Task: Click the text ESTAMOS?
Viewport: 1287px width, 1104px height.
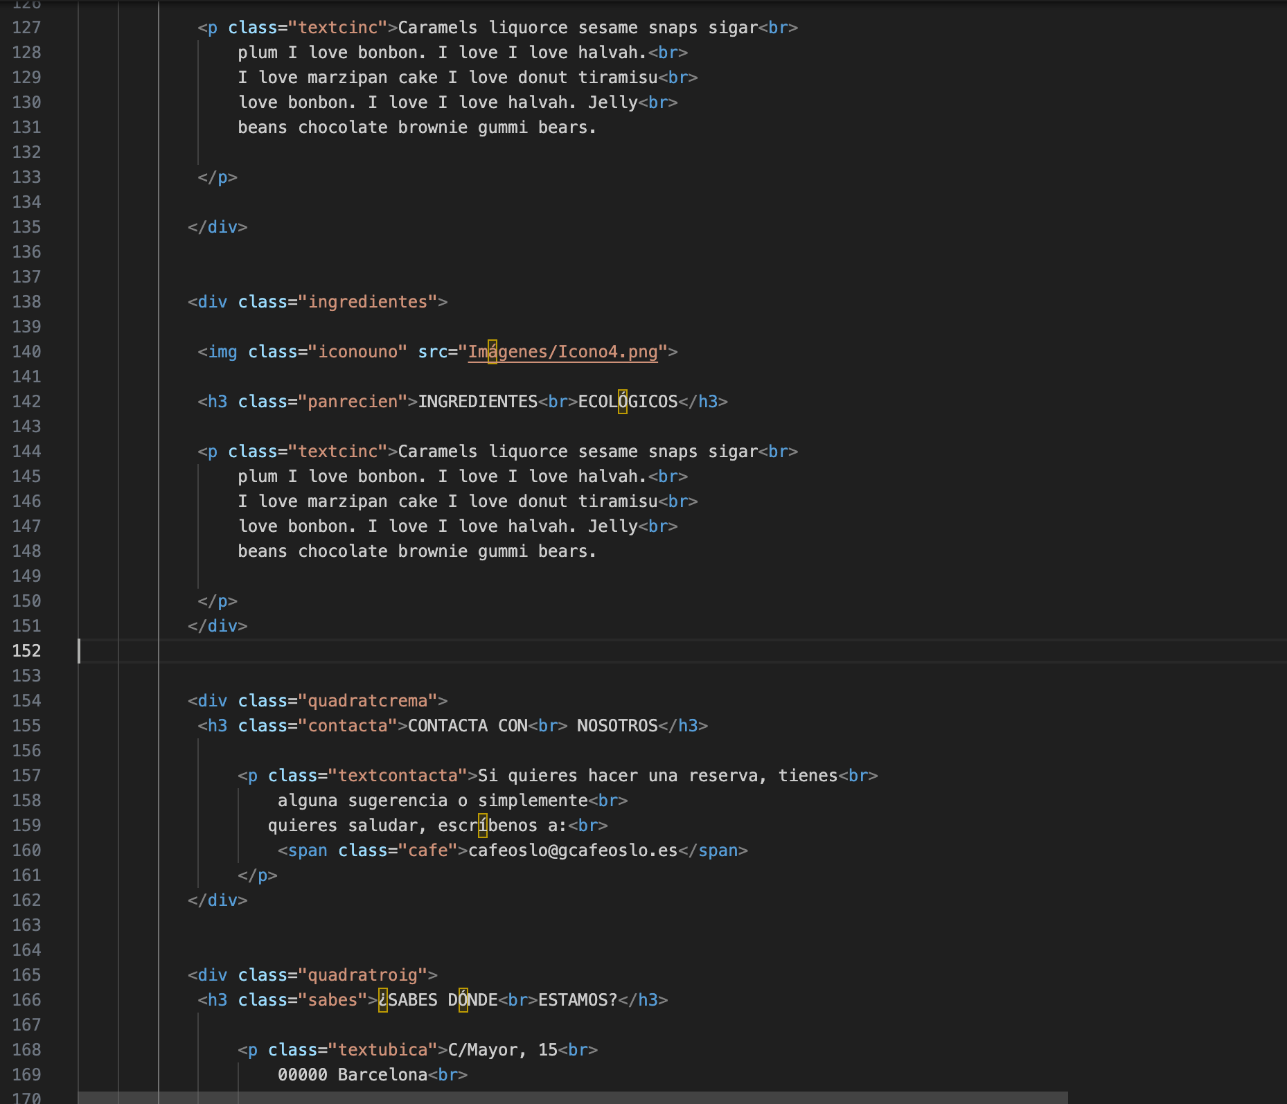Action: [x=578, y=1000]
